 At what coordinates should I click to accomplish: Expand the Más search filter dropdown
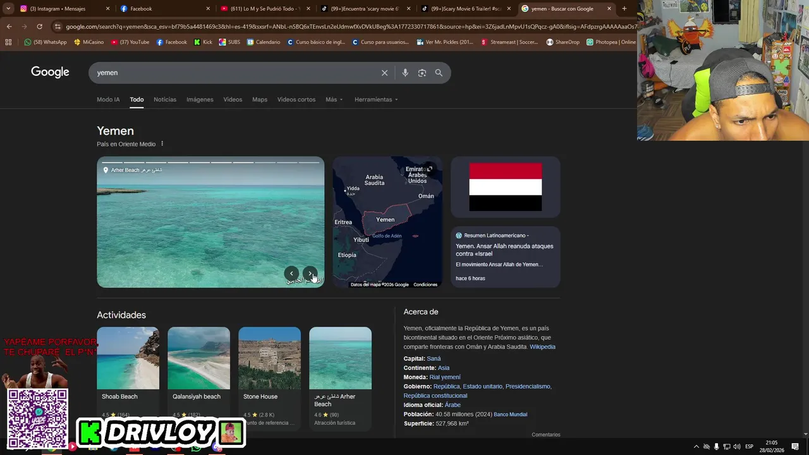pyautogui.click(x=334, y=99)
